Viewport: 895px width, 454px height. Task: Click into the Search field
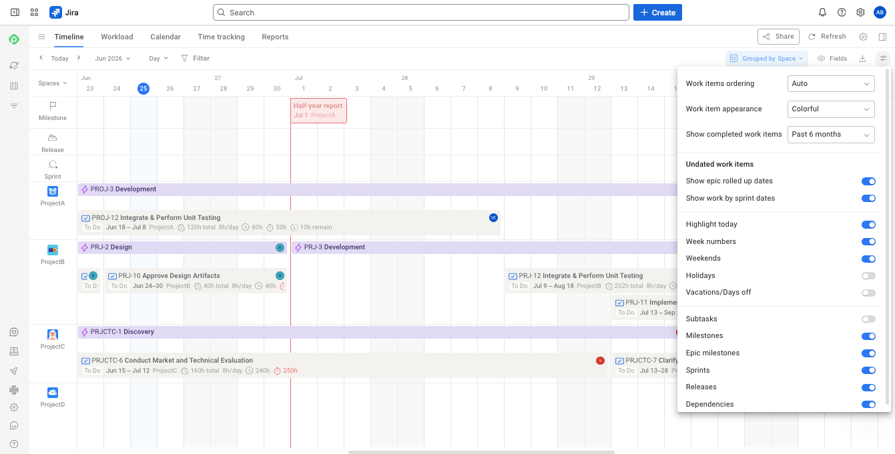click(421, 13)
